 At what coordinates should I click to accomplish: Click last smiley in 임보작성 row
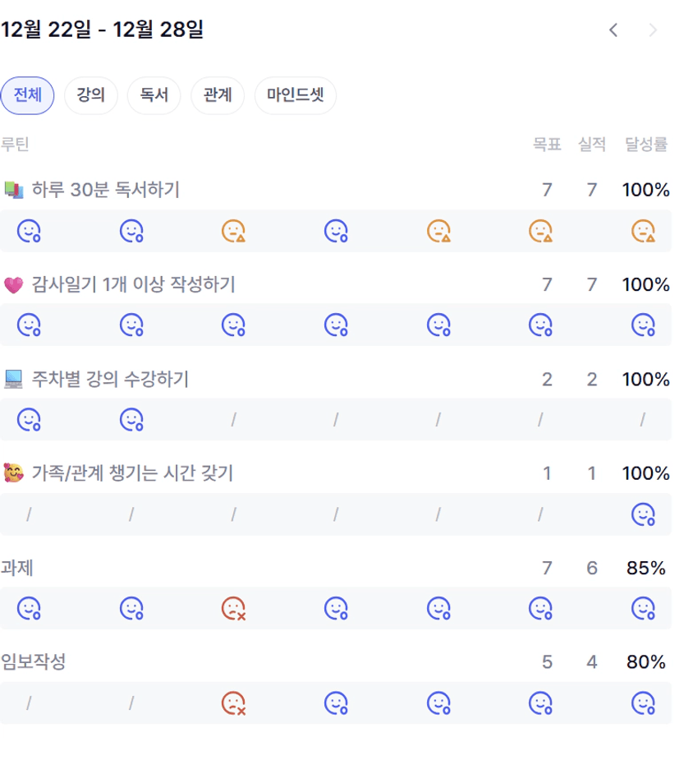pos(643,703)
